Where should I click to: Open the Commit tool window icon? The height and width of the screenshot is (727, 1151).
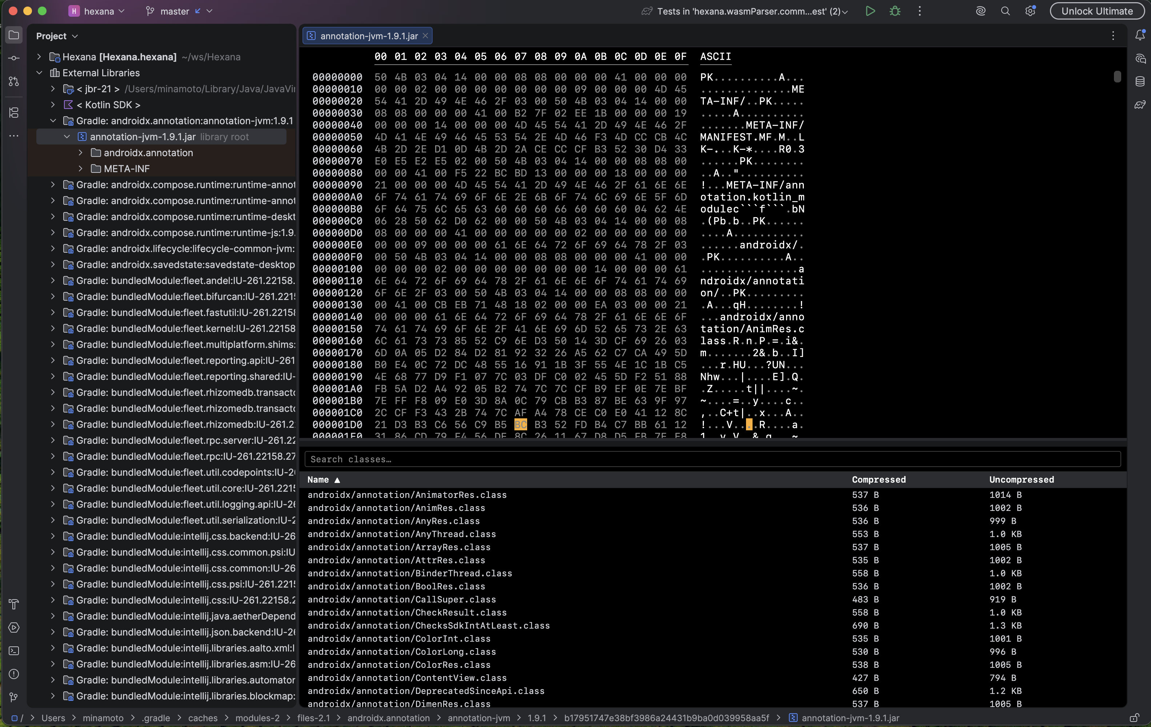(x=14, y=58)
